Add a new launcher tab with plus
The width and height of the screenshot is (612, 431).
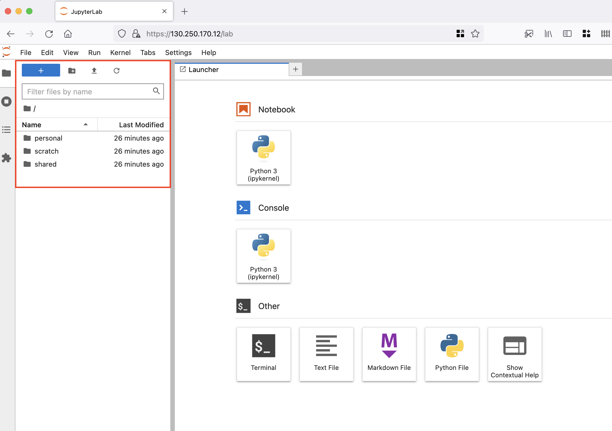[295, 69]
